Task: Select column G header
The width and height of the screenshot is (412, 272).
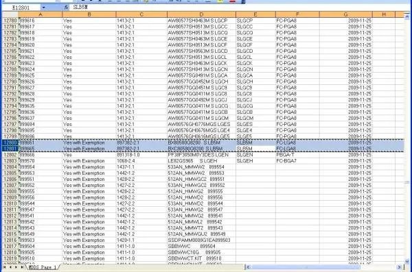Action: [345, 14]
